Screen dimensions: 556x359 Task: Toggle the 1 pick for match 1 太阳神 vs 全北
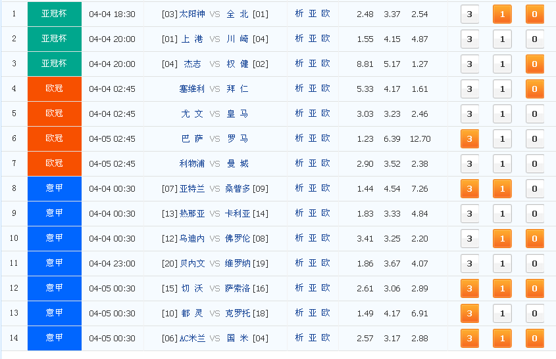(502, 14)
